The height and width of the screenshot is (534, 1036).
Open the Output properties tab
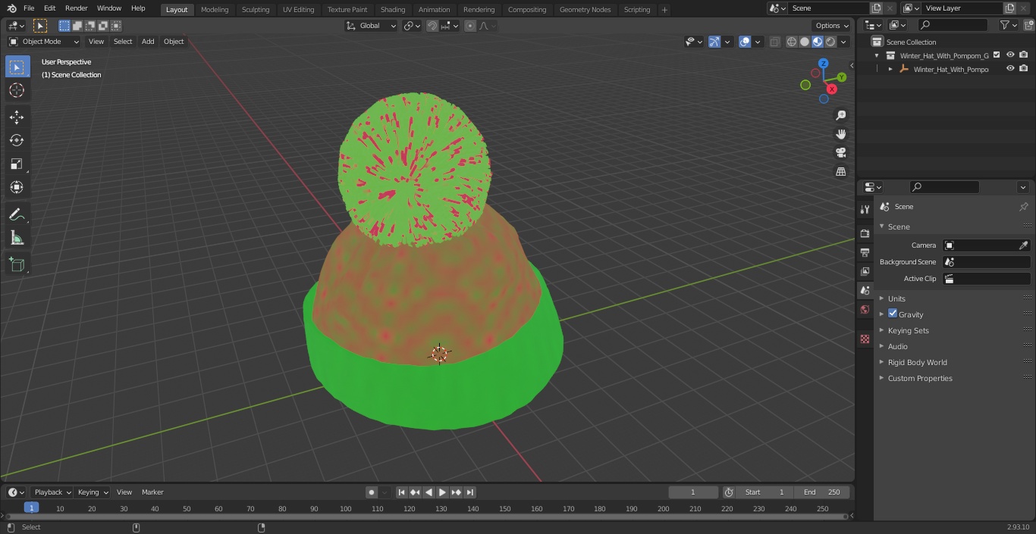point(865,252)
